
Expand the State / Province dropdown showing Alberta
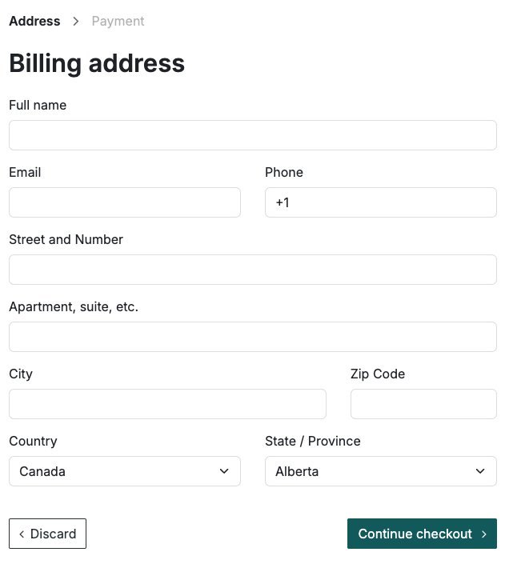point(380,471)
